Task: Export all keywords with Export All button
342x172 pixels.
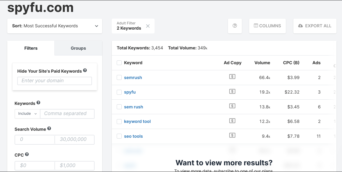Action: click(315, 26)
